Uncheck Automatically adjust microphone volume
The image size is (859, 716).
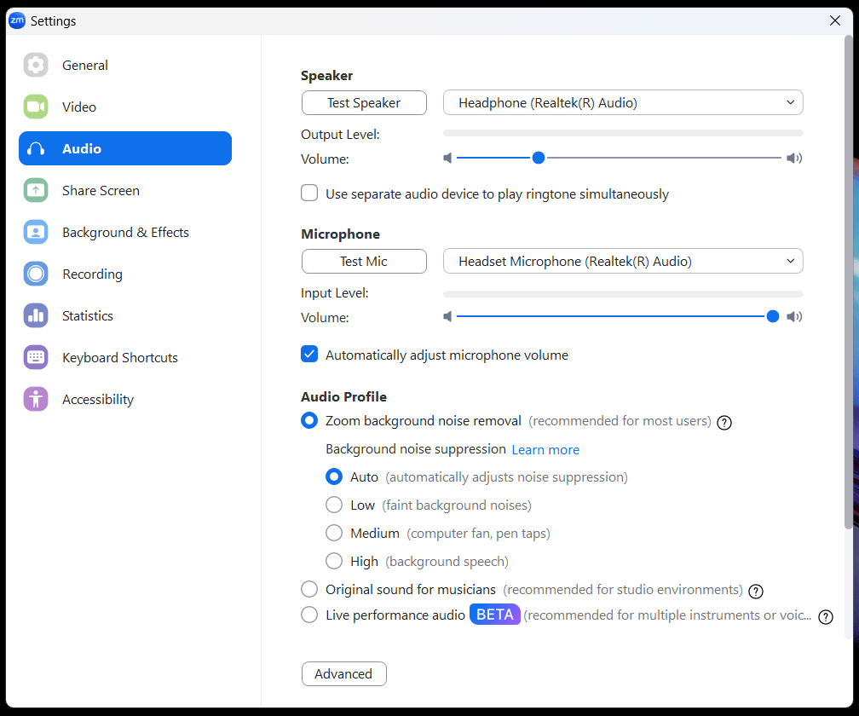[309, 355]
